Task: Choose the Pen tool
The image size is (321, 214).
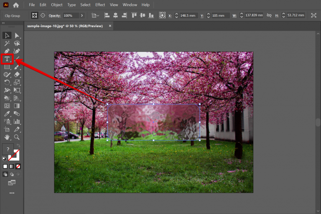Action: (7, 51)
